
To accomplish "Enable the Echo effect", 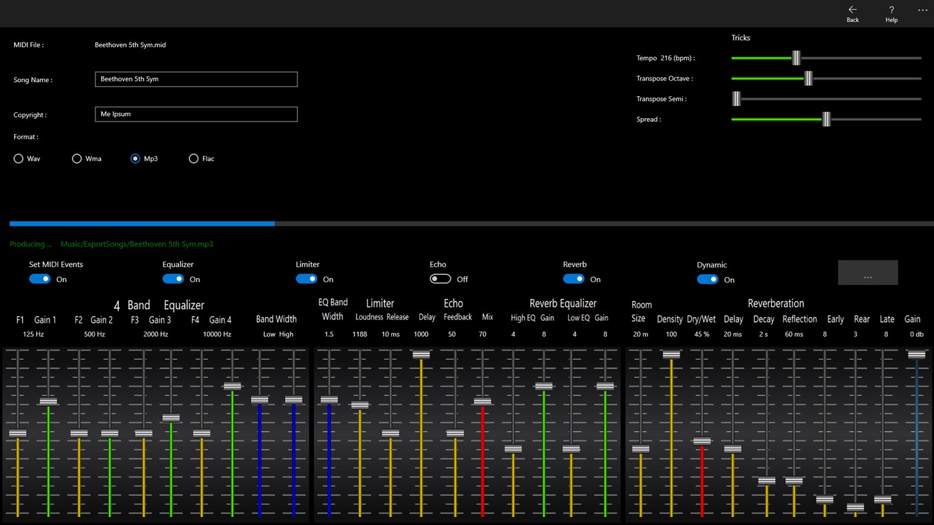I will coord(439,278).
